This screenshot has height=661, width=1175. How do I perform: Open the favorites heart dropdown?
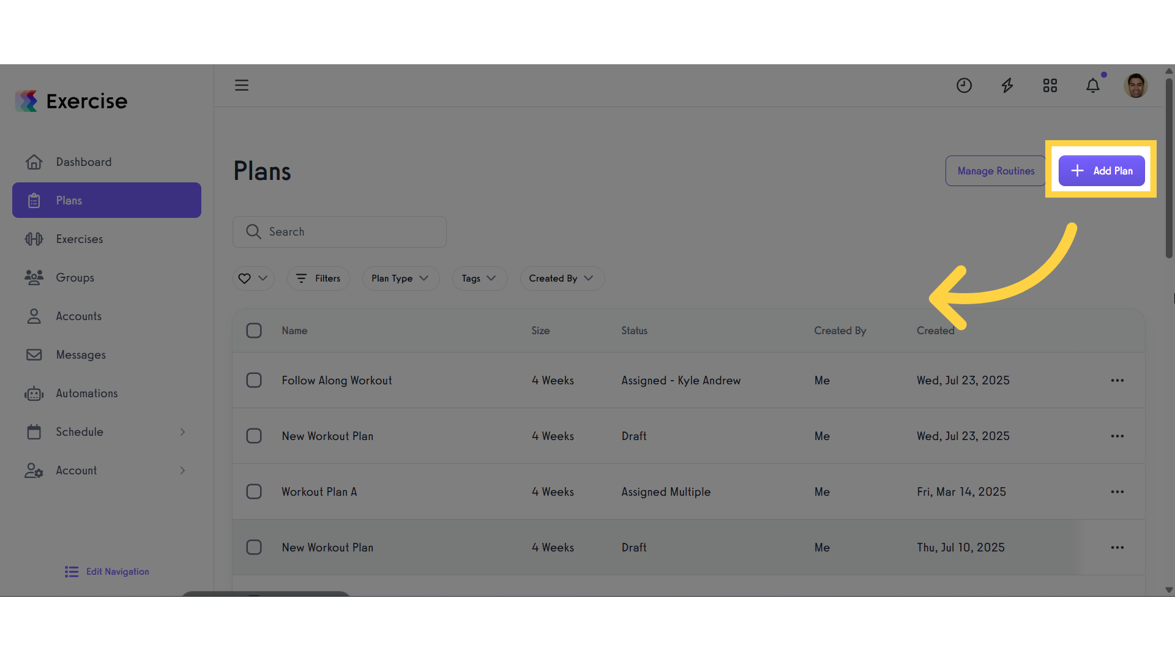(253, 278)
